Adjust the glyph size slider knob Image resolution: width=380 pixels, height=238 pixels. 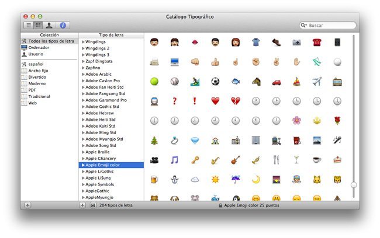pyautogui.click(x=354, y=185)
